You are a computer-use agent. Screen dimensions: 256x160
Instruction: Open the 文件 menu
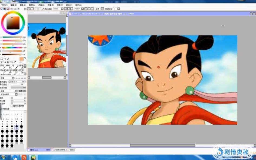pos(4,5)
